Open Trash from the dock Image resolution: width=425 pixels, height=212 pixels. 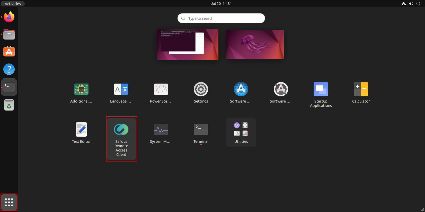(x=9, y=105)
